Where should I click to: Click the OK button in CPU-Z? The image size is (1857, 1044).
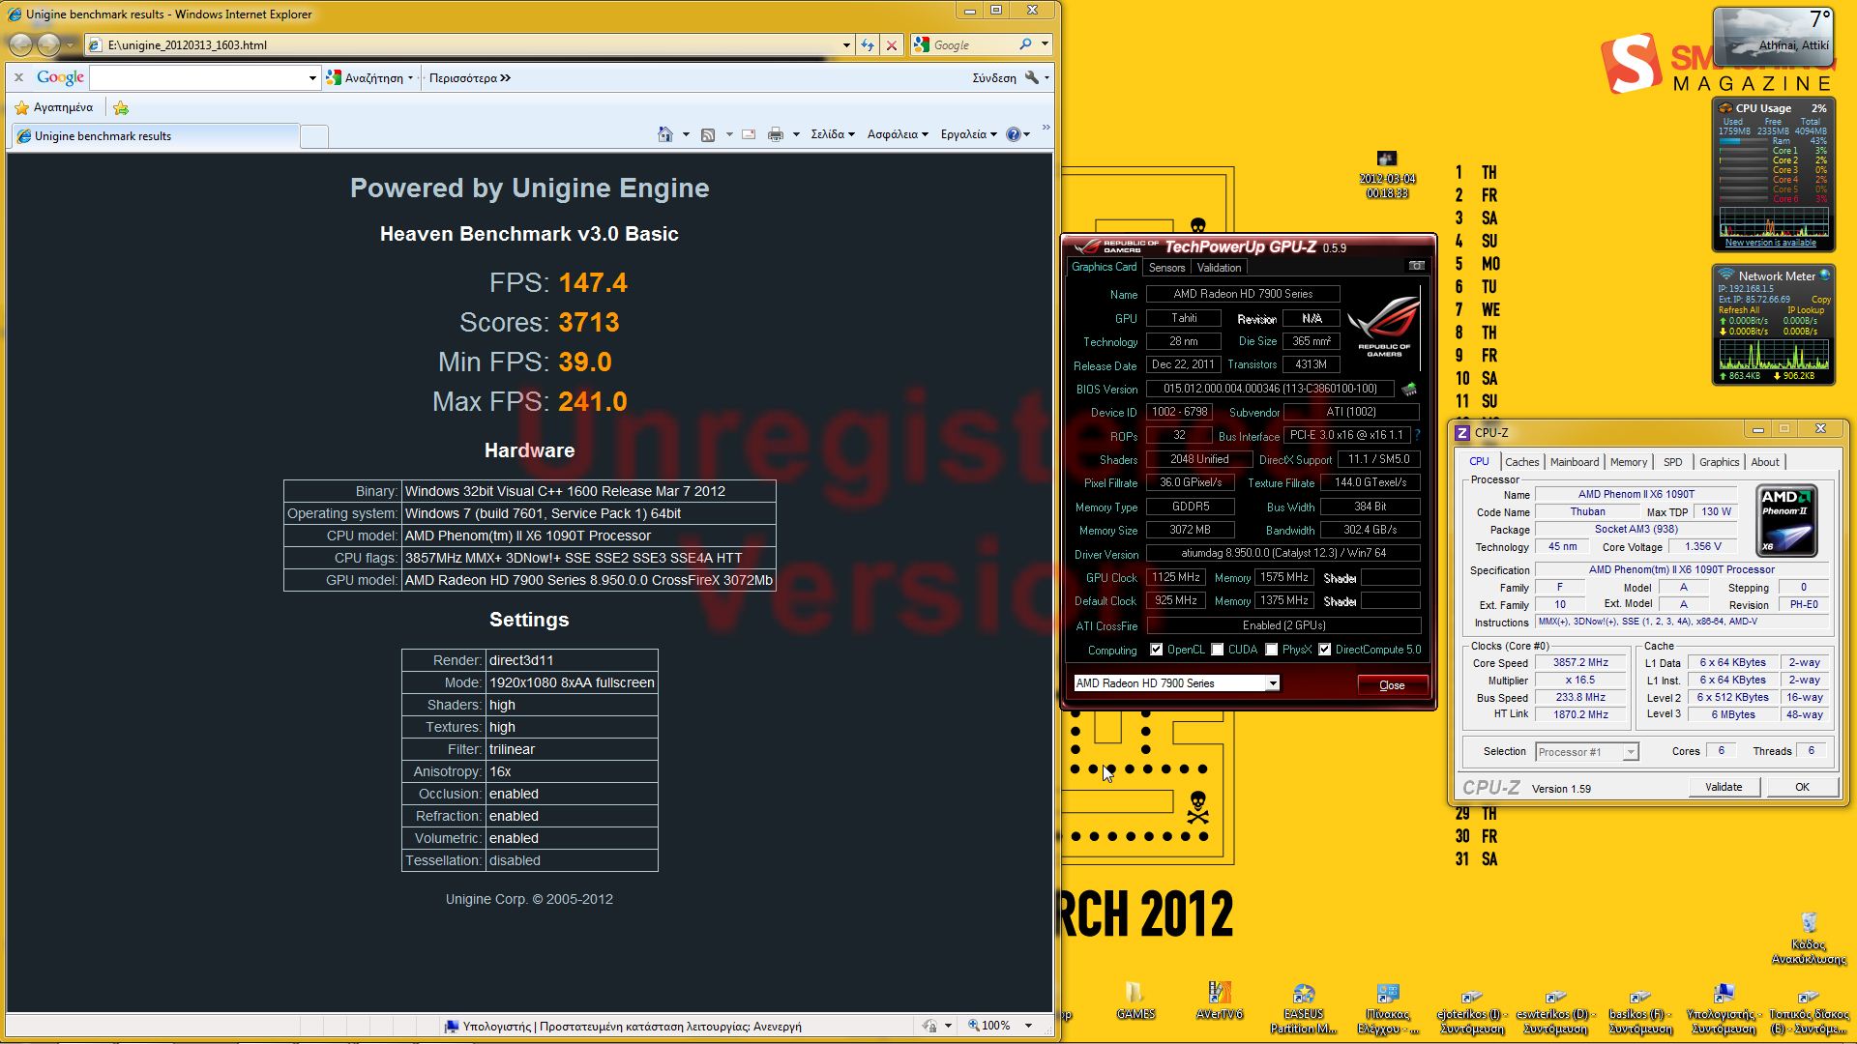(x=1802, y=787)
